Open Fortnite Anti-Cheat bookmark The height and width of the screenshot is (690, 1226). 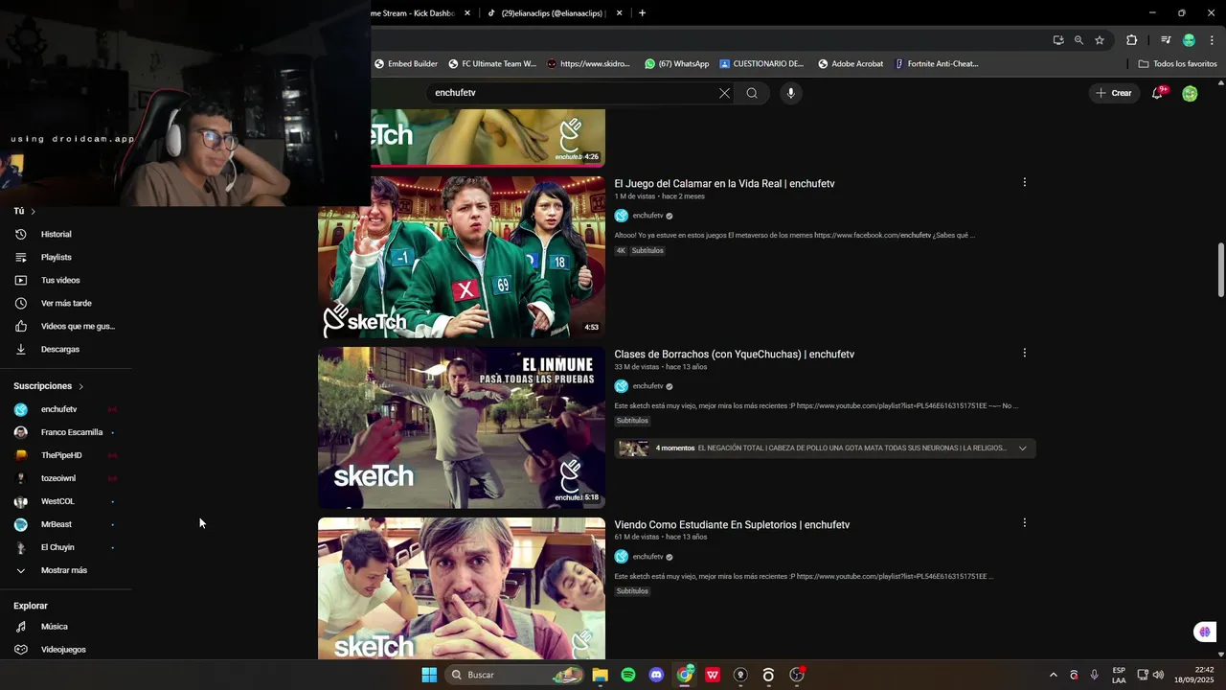936,64
